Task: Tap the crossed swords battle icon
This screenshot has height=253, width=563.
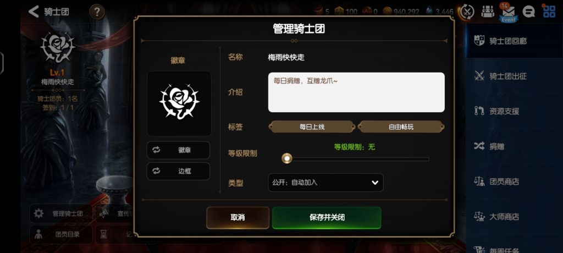Action: coord(467,12)
